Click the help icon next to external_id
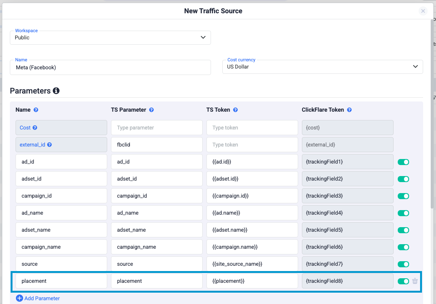 pos(49,145)
